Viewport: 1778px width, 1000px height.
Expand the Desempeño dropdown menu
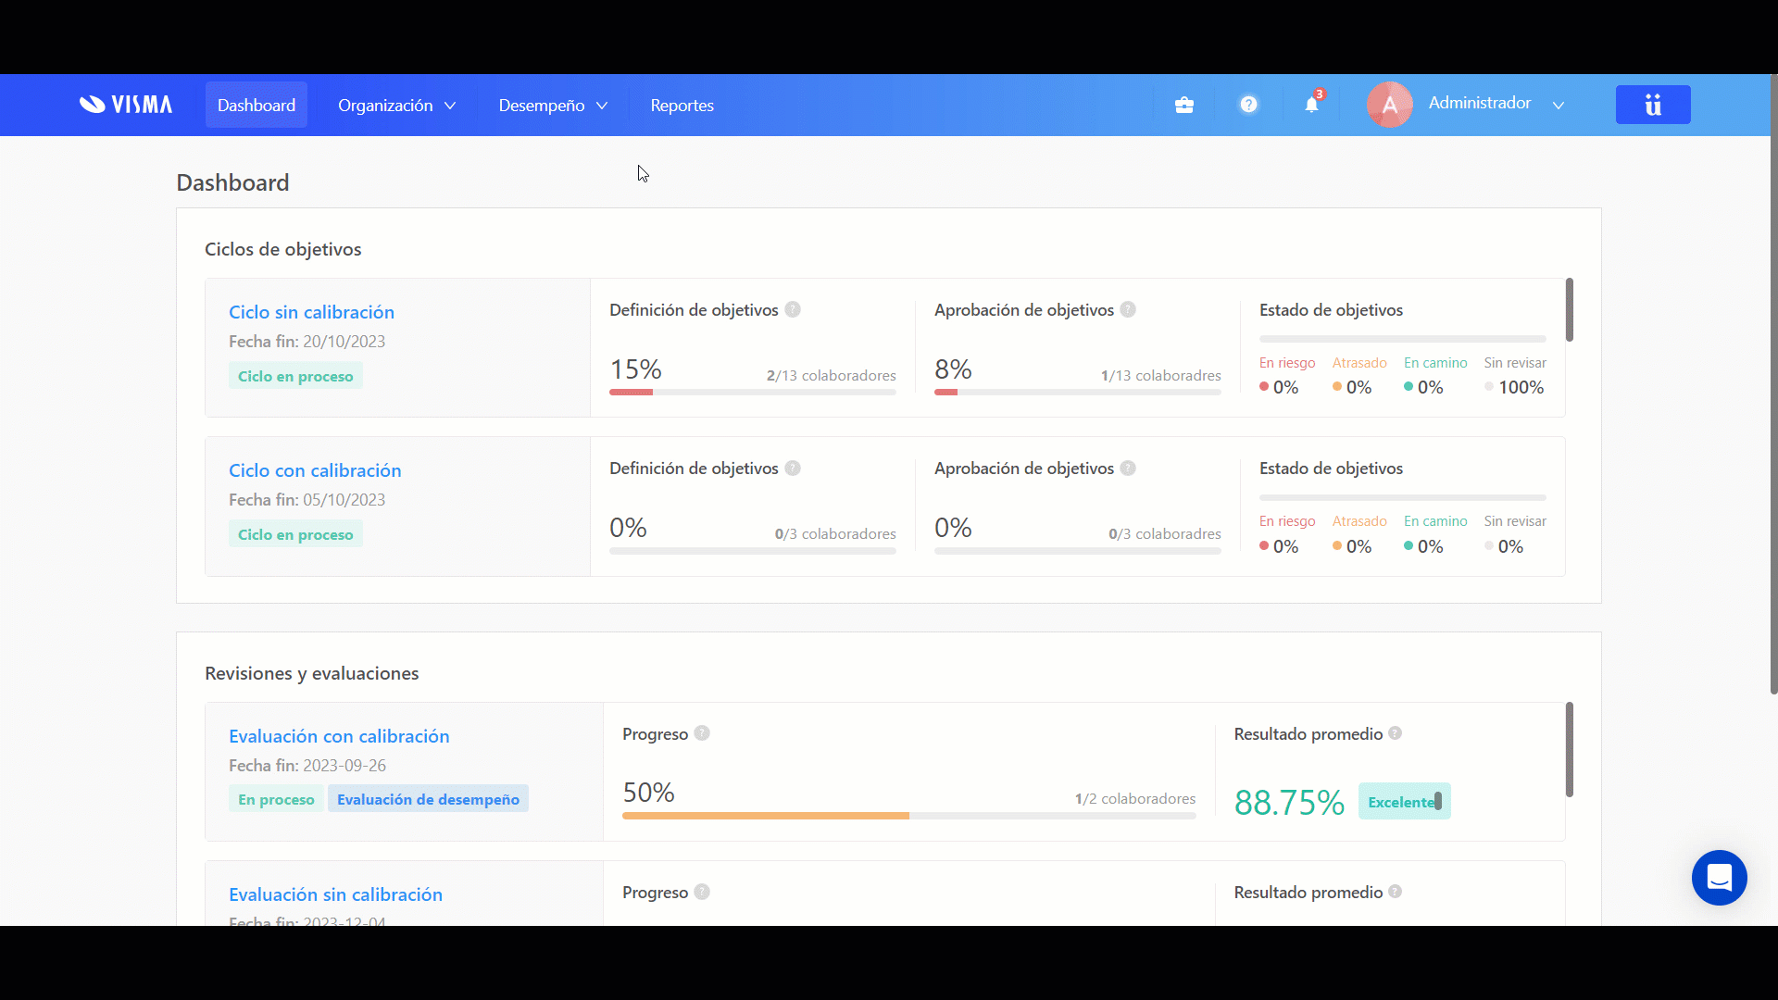(x=553, y=106)
